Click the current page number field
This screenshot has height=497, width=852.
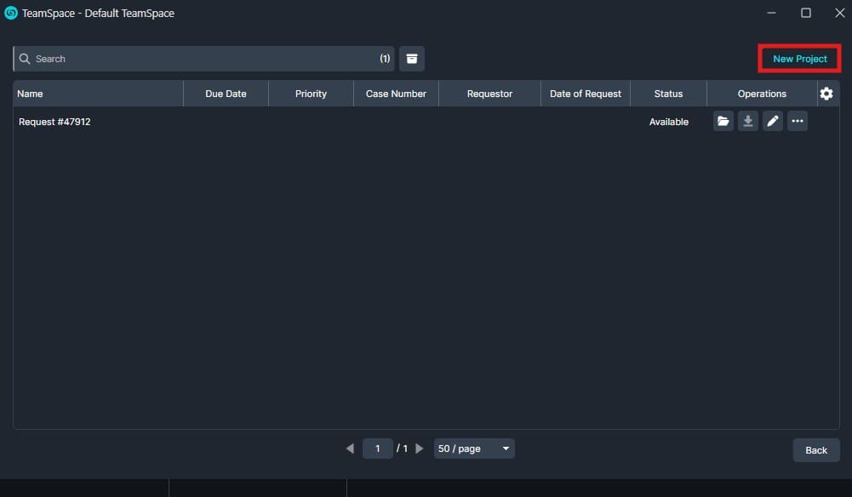378,448
